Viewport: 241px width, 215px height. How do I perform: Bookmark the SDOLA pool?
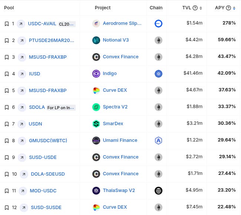click(7, 107)
